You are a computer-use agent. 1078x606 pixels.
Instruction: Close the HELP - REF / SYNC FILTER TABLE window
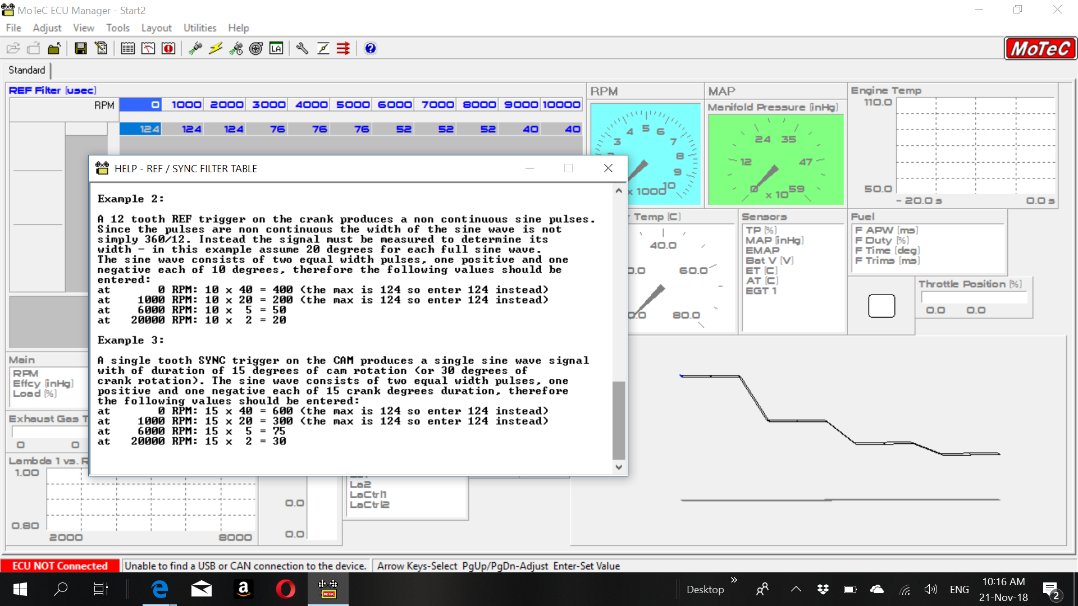click(608, 168)
